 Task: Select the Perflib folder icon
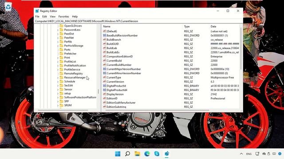(x=61, y=42)
